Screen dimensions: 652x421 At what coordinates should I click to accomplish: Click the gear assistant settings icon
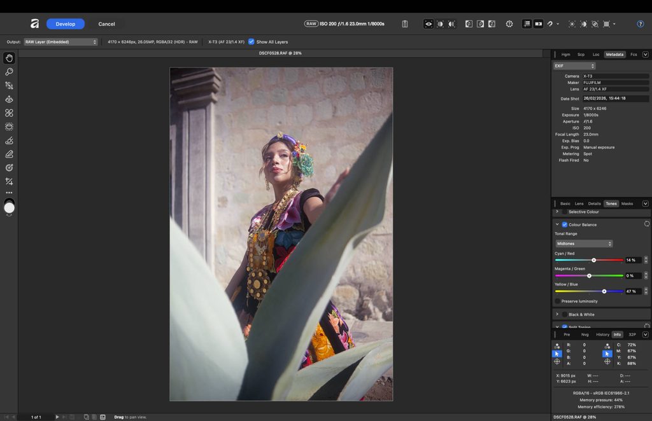tap(509, 24)
